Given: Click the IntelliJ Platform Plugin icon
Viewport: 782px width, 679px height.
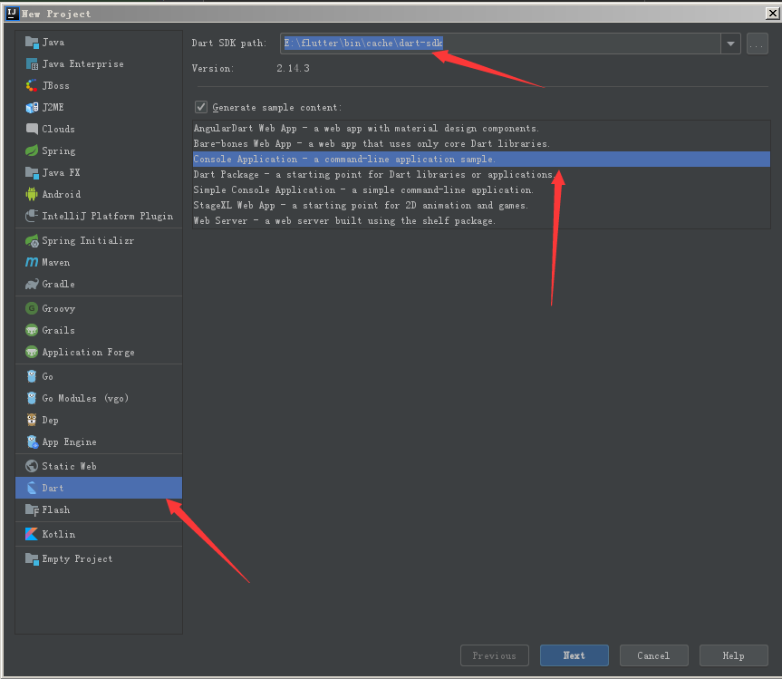Looking at the screenshot, I should point(32,216).
